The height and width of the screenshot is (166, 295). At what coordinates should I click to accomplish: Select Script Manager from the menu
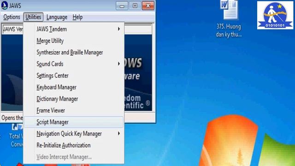[x=74, y=122]
